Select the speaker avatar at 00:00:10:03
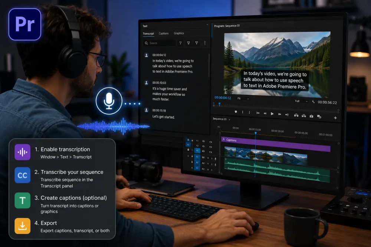 pyautogui.click(x=147, y=83)
